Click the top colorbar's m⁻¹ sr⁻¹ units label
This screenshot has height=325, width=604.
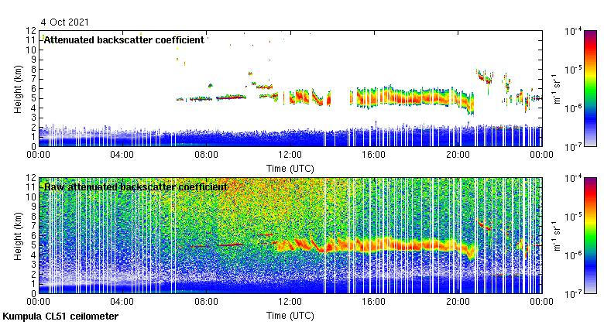[558, 88]
